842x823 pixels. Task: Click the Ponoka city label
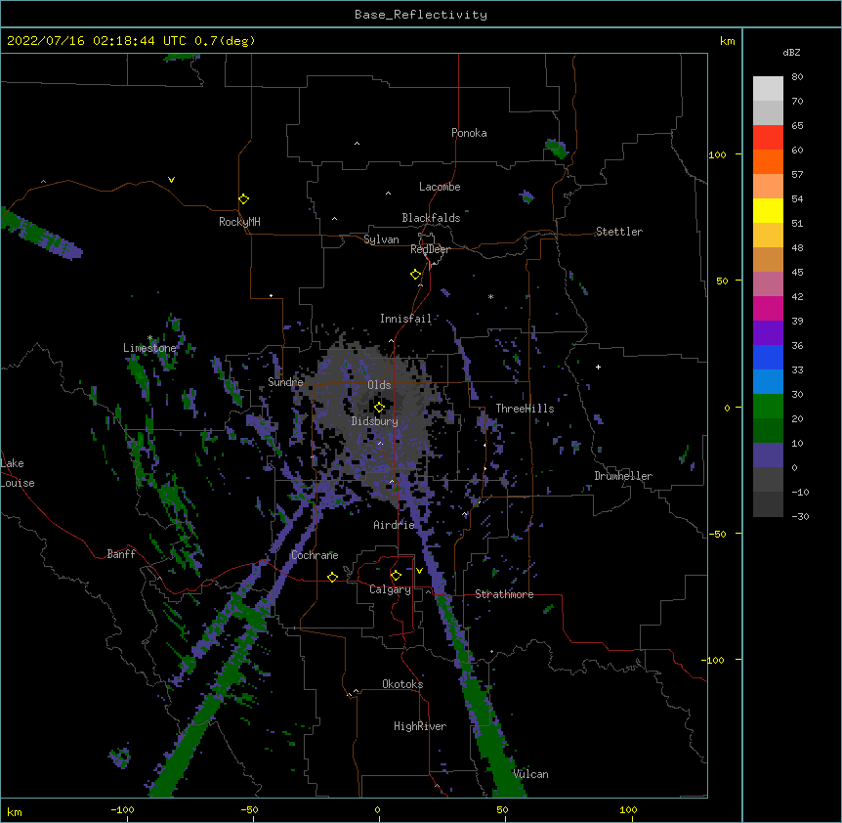(469, 133)
